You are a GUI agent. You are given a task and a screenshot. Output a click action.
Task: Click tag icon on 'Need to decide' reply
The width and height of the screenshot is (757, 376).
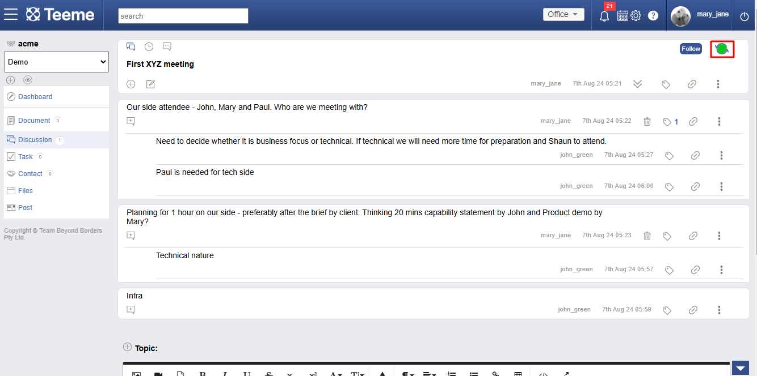tap(670, 156)
